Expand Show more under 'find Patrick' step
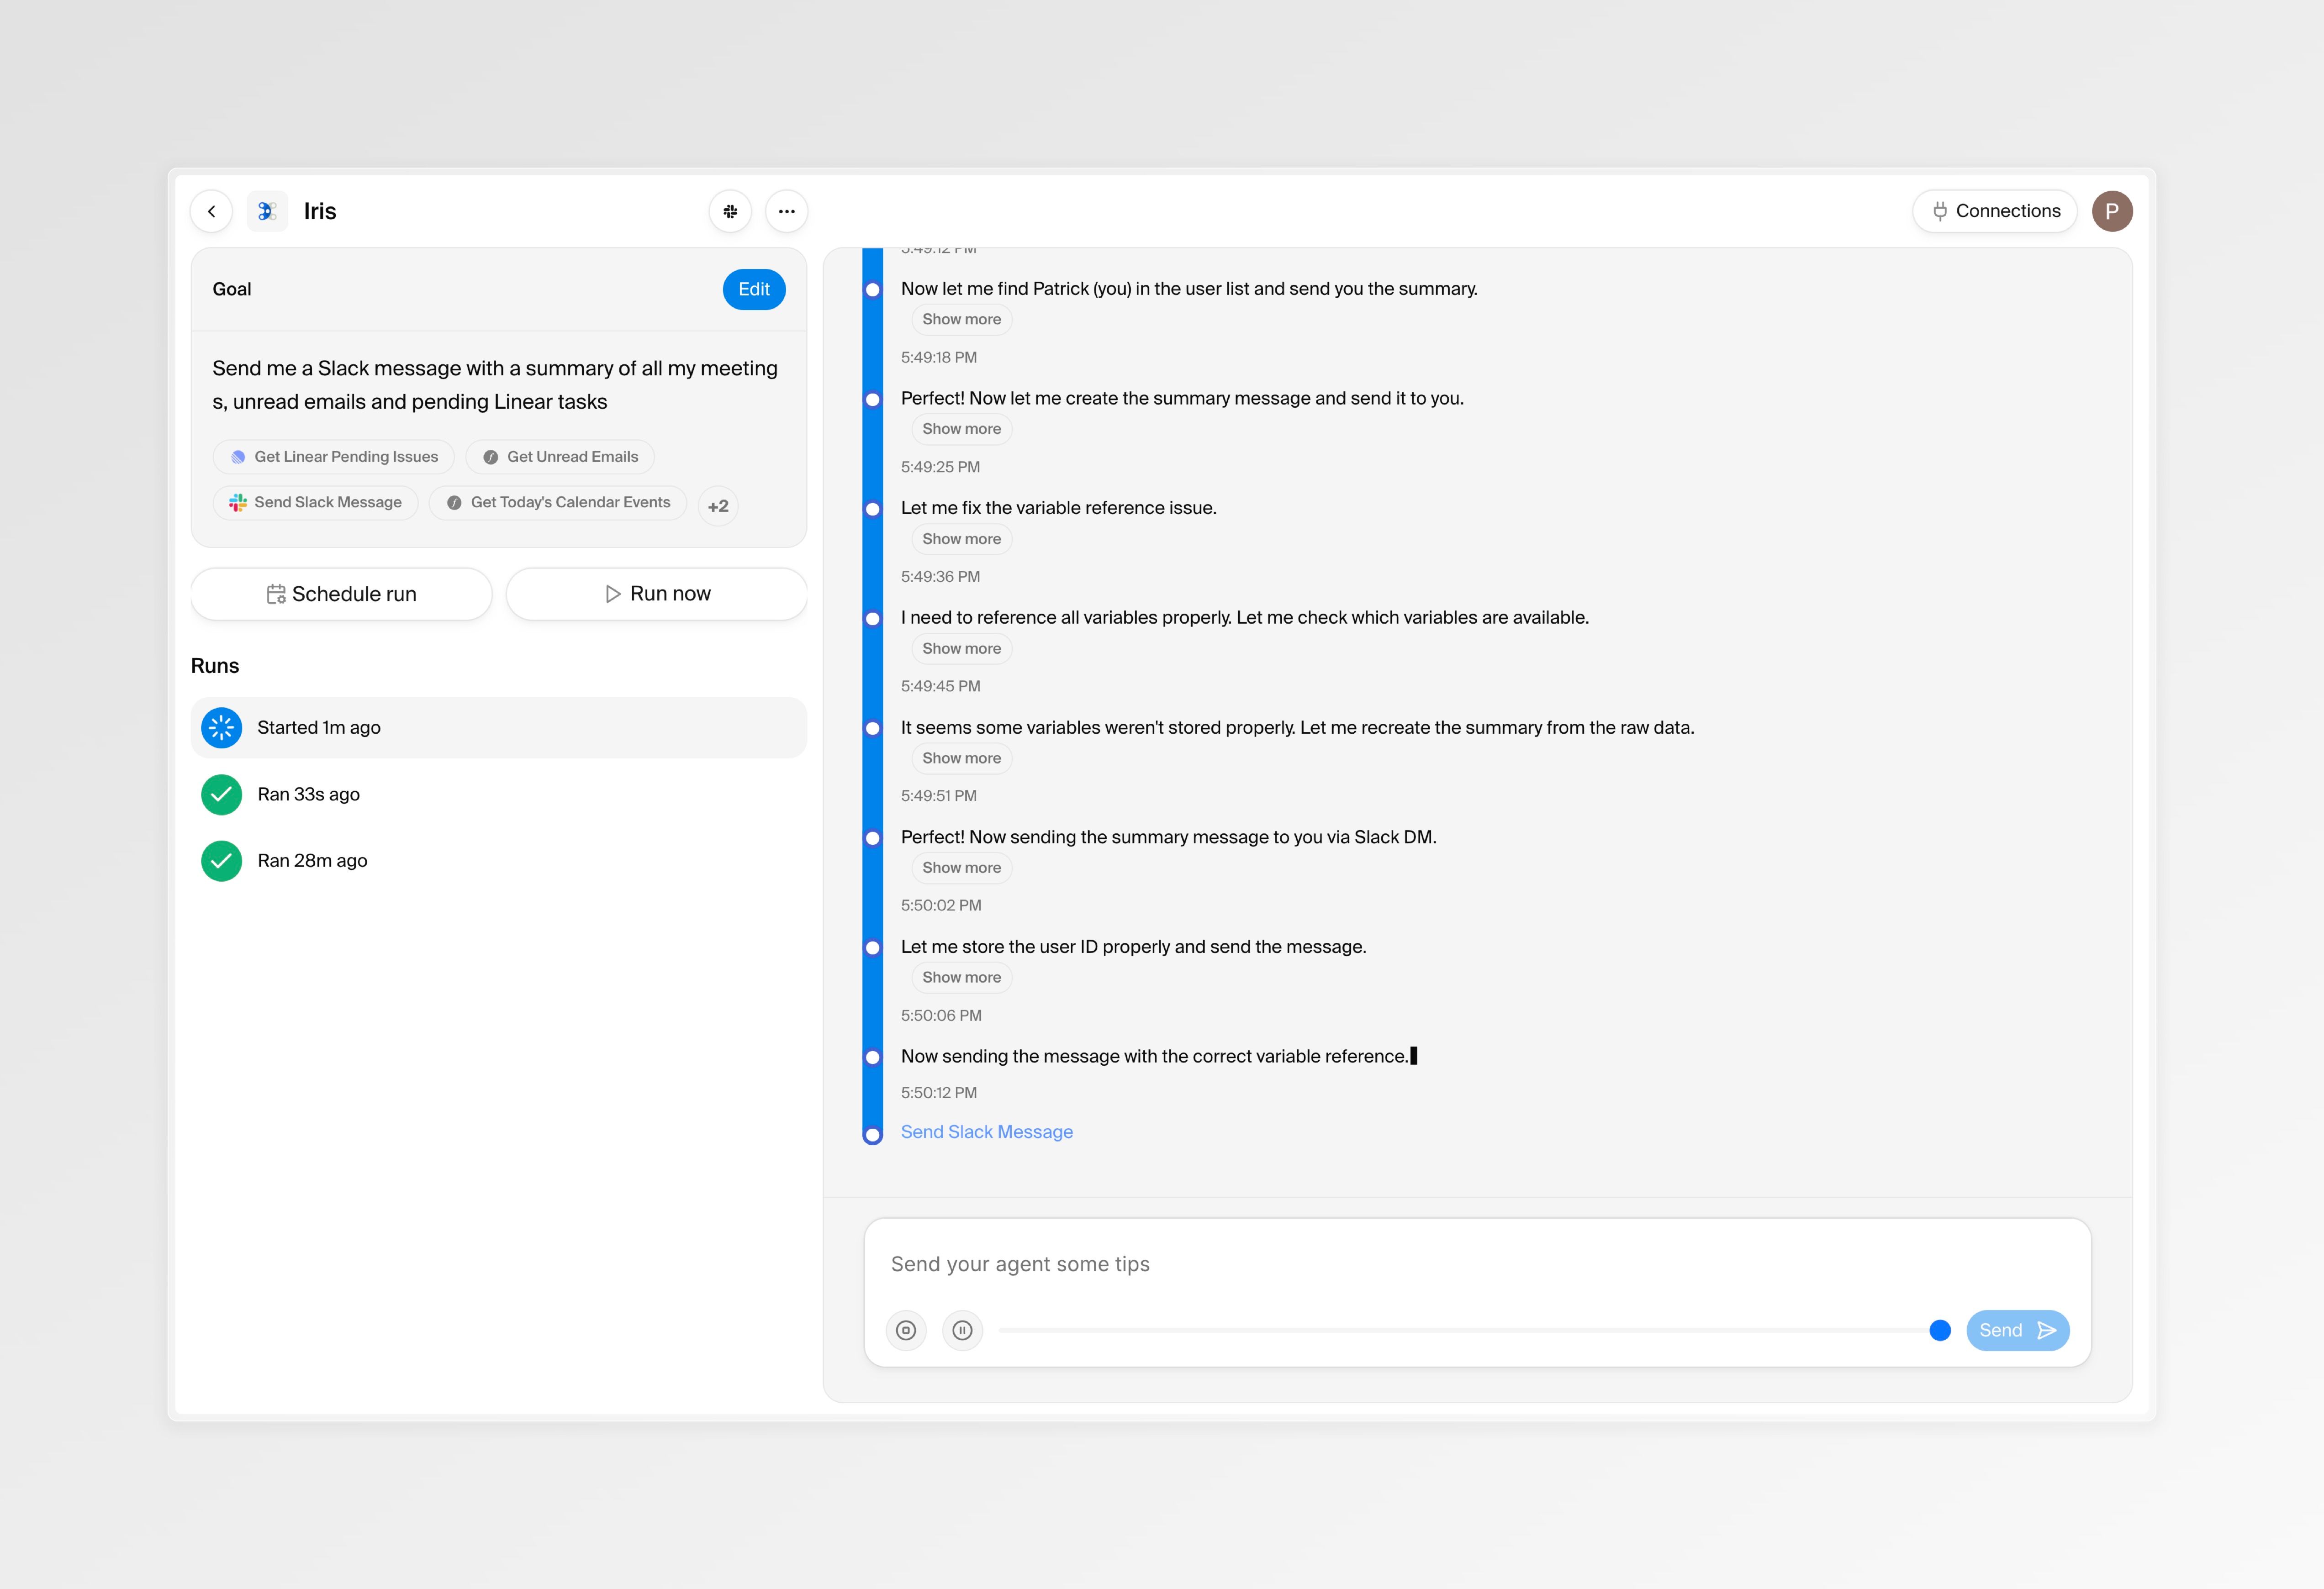This screenshot has height=1589, width=2324. pyautogui.click(x=960, y=320)
